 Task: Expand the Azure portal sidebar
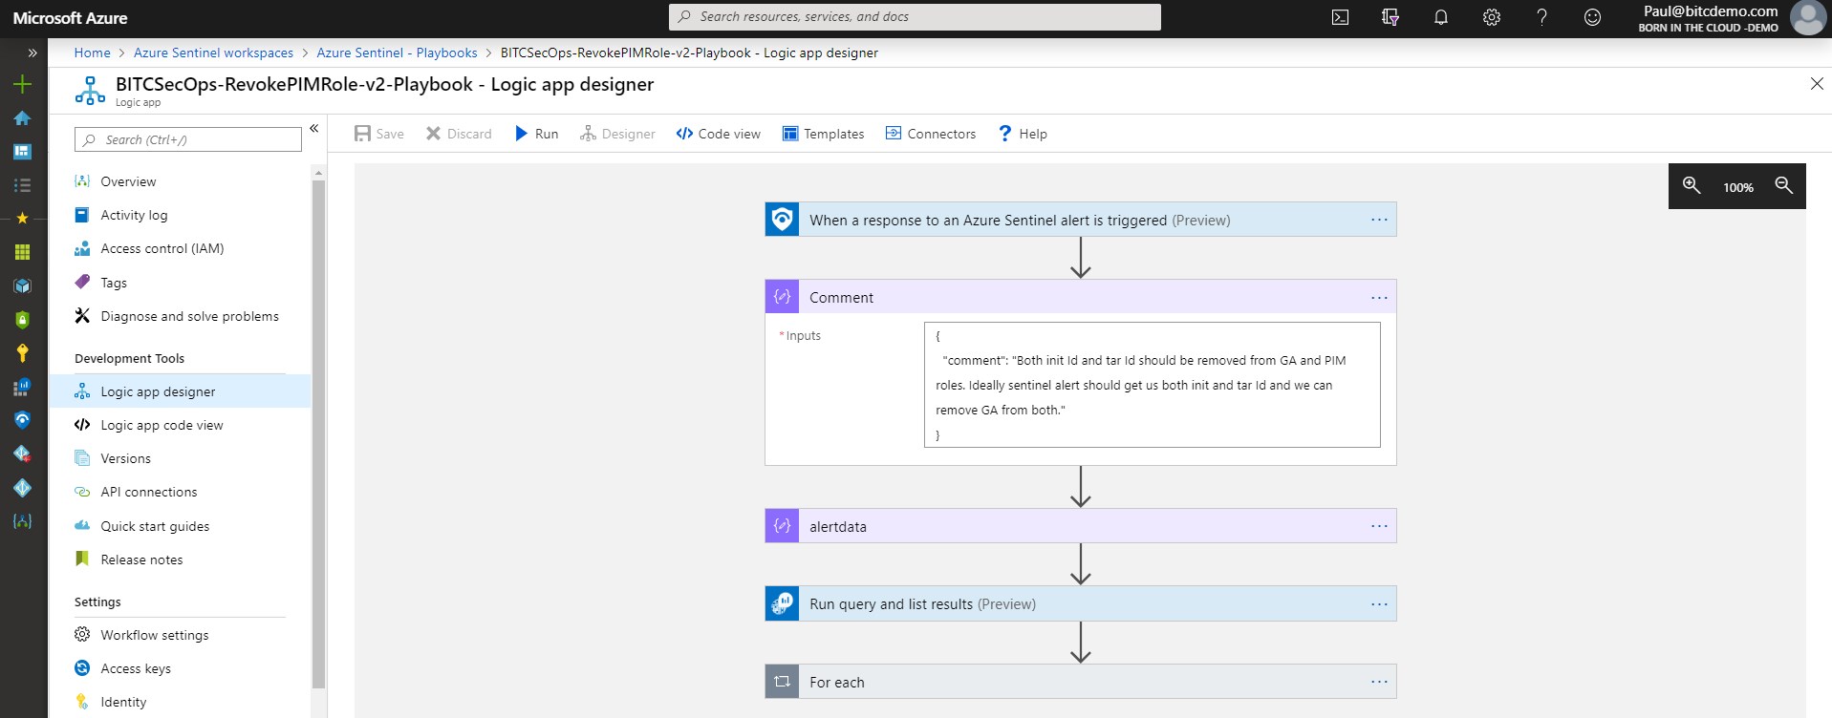tap(32, 53)
